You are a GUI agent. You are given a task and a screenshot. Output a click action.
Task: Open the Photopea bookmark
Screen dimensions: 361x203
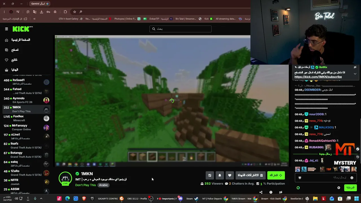click(x=127, y=19)
